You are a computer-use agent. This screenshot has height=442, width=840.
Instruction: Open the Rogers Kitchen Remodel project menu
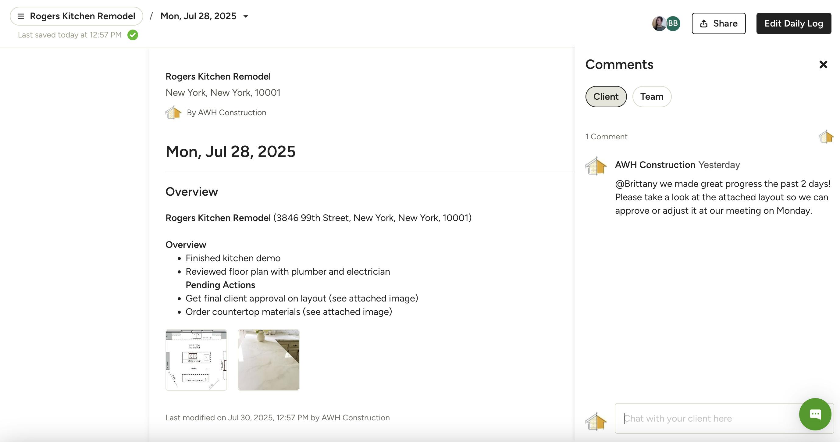click(82, 16)
